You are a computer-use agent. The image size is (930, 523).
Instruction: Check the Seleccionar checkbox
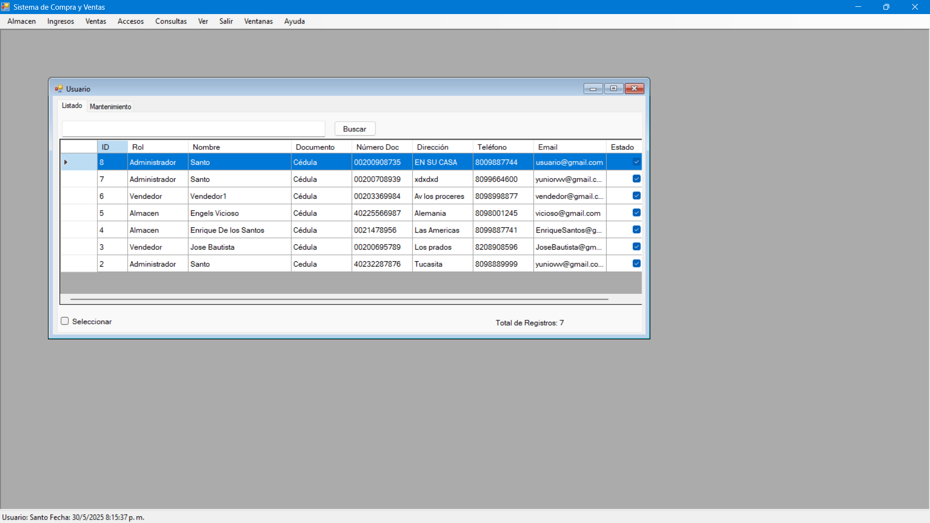point(64,320)
